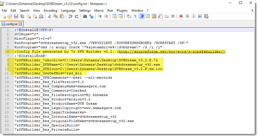Start macro recording with the red dot icon
This screenshot has height=138, width=259.
(x=181, y=16)
